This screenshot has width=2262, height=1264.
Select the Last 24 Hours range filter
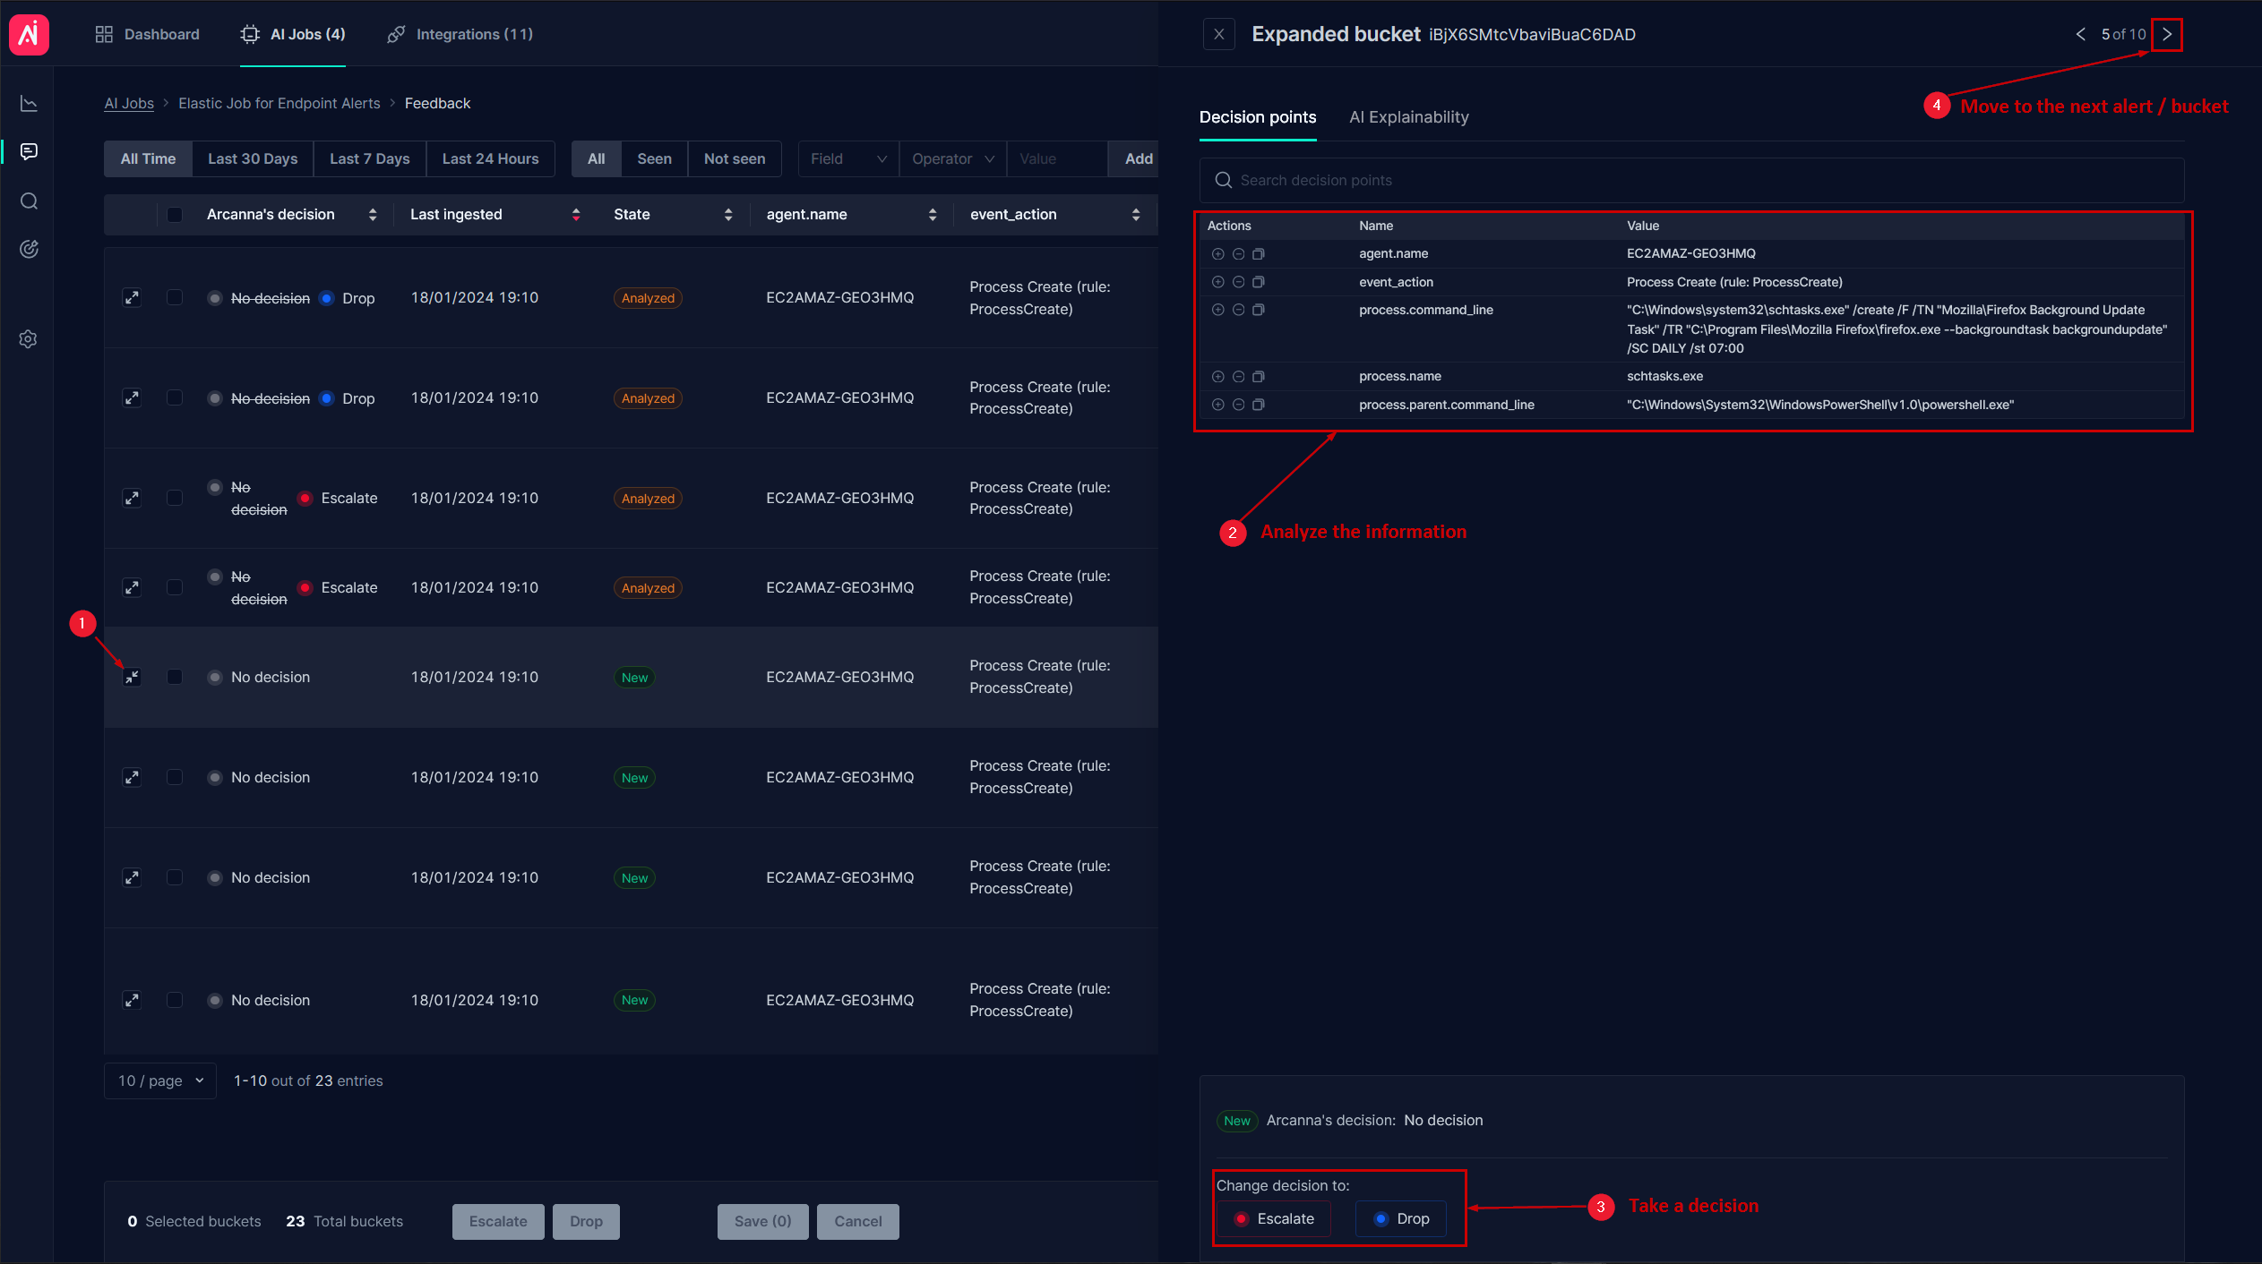tap(490, 158)
